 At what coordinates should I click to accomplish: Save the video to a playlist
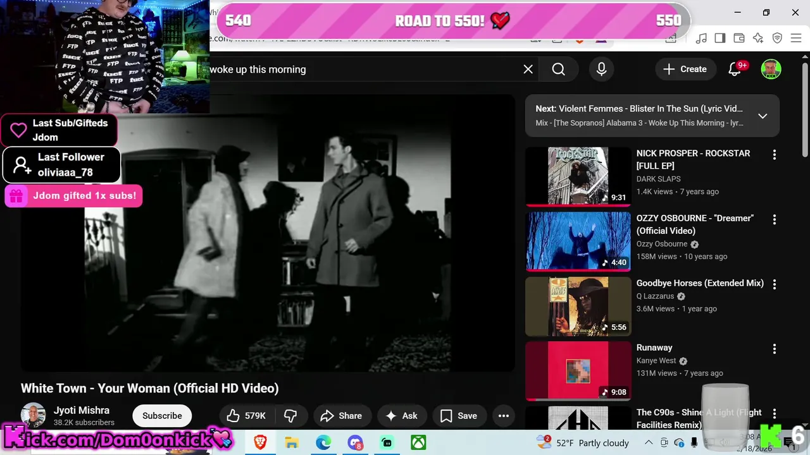click(459, 416)
